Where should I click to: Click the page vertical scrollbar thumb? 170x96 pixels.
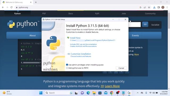tap(169, 21)
